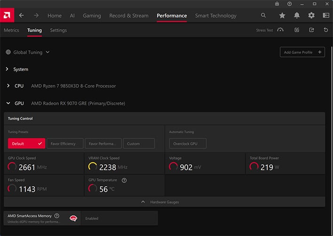Select the Custom tuning preset

click(139, 144)
